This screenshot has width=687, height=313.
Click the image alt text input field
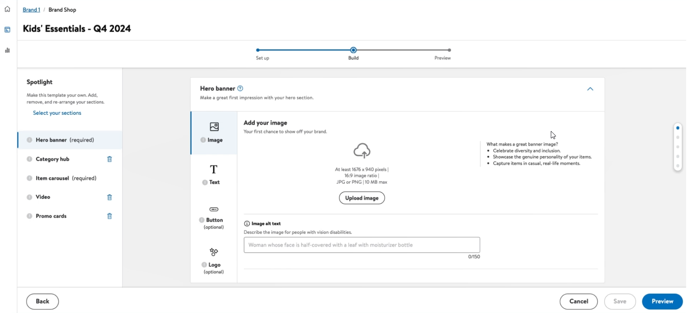(361, 245)
